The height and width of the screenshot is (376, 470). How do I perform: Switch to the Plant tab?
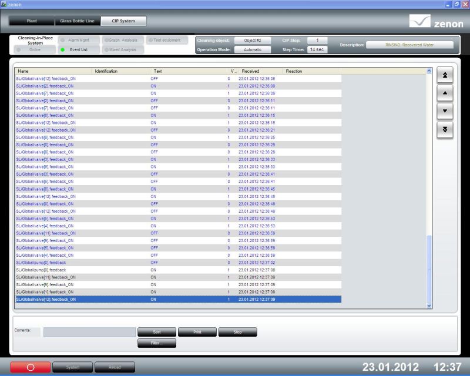32,21
